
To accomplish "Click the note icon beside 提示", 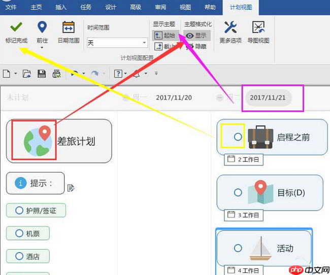I will click(x=71, y=188).
